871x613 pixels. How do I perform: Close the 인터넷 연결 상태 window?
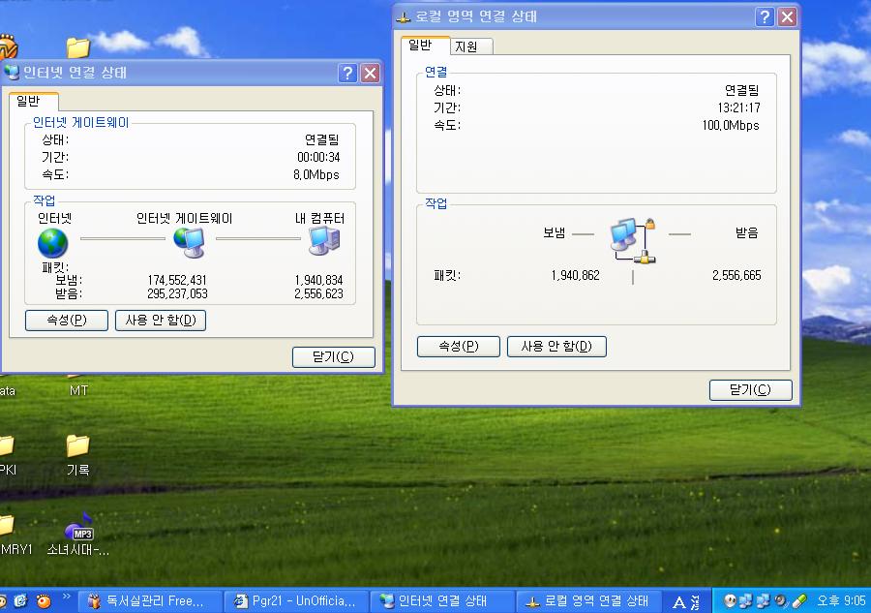point(370,73)
